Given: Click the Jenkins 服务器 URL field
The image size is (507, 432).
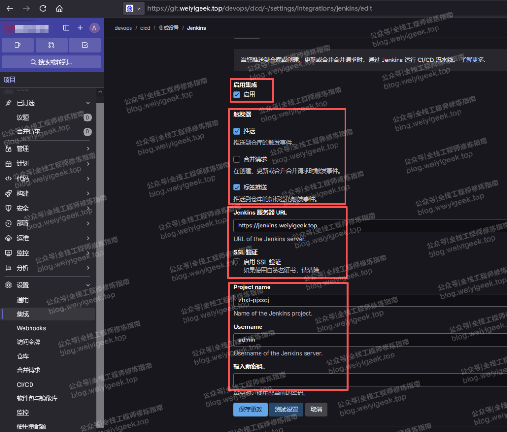Looking at the screenshot, I should click(x=370, y=226).
